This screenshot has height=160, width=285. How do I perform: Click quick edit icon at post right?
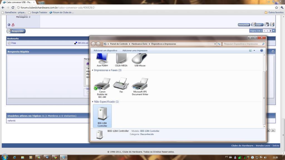(272, 24)
